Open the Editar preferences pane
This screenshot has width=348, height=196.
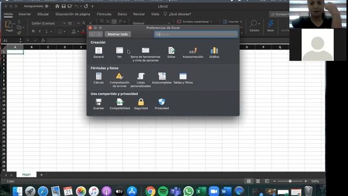coord(171,53)
